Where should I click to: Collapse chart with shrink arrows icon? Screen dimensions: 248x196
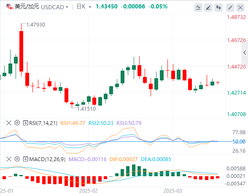(x=230, y=8)
